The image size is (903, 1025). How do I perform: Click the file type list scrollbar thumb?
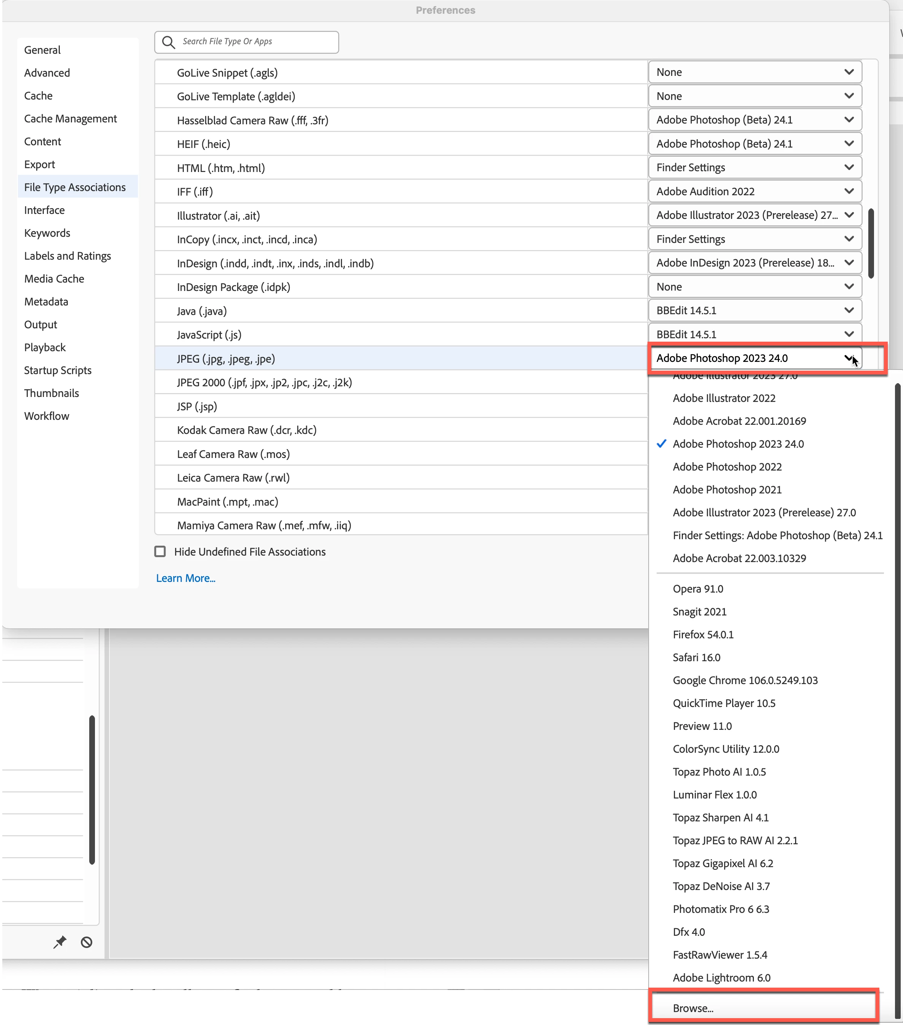(x=871, y=243)
